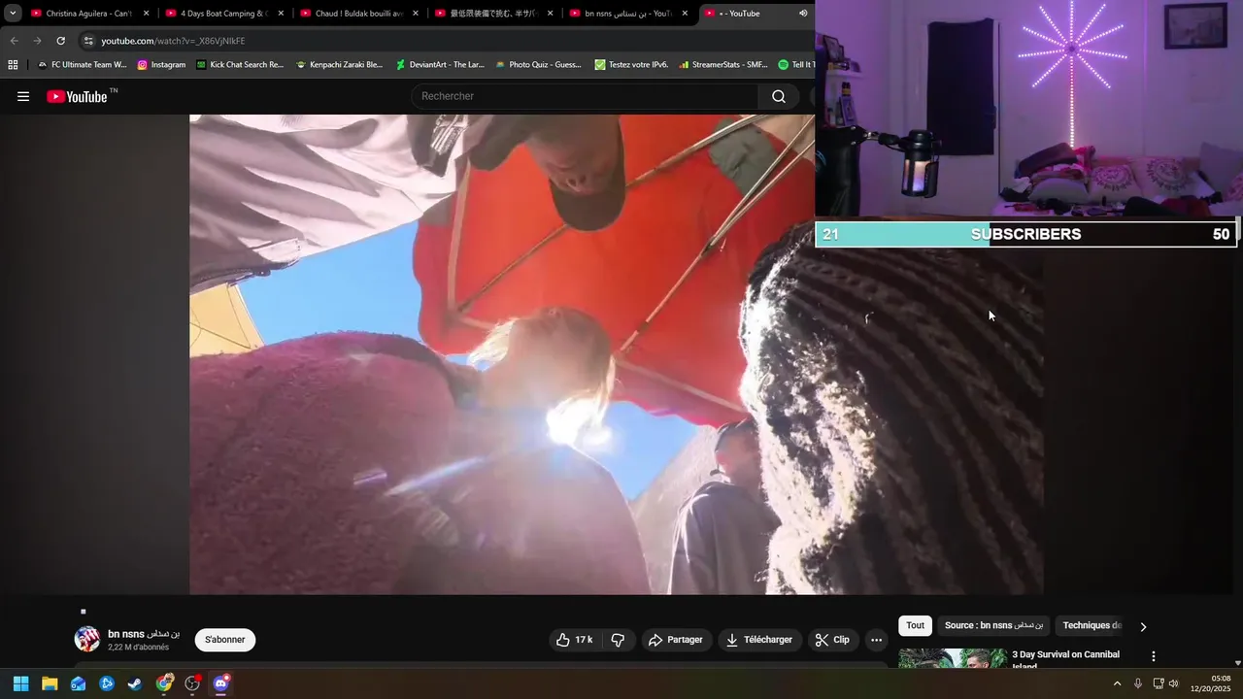Open the blue play-arrow taskbar app
This screenshot has width=1243, height=699.
[107, 683]
